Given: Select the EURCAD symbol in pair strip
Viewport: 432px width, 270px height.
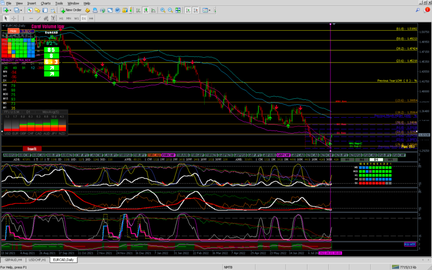Looking at the screenshot, I should (154, 154).
